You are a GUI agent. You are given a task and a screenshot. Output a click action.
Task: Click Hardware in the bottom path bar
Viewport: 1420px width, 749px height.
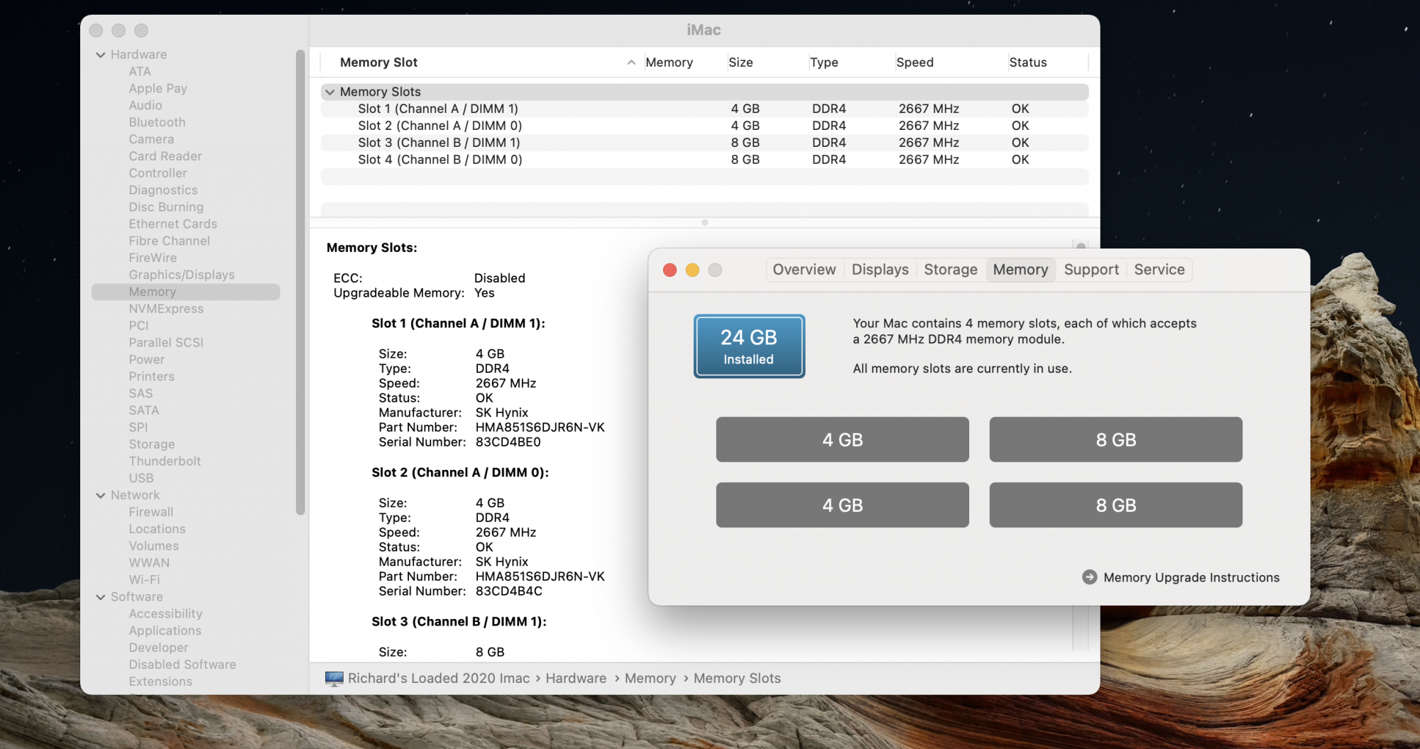(x=576, y=679)
